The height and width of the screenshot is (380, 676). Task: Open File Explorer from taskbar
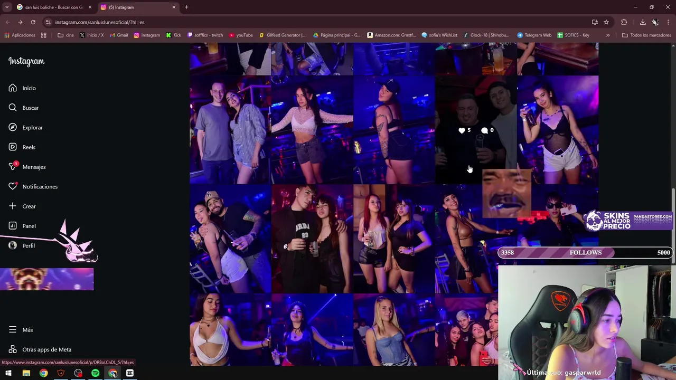click(26, 373)
